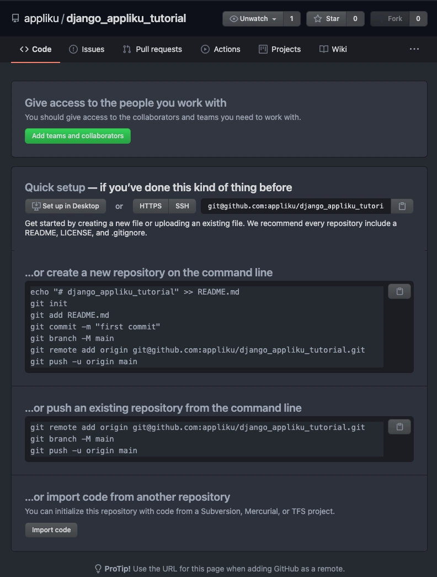
Task: Go to the Projects tab
Action: click(x=280, y=49)
